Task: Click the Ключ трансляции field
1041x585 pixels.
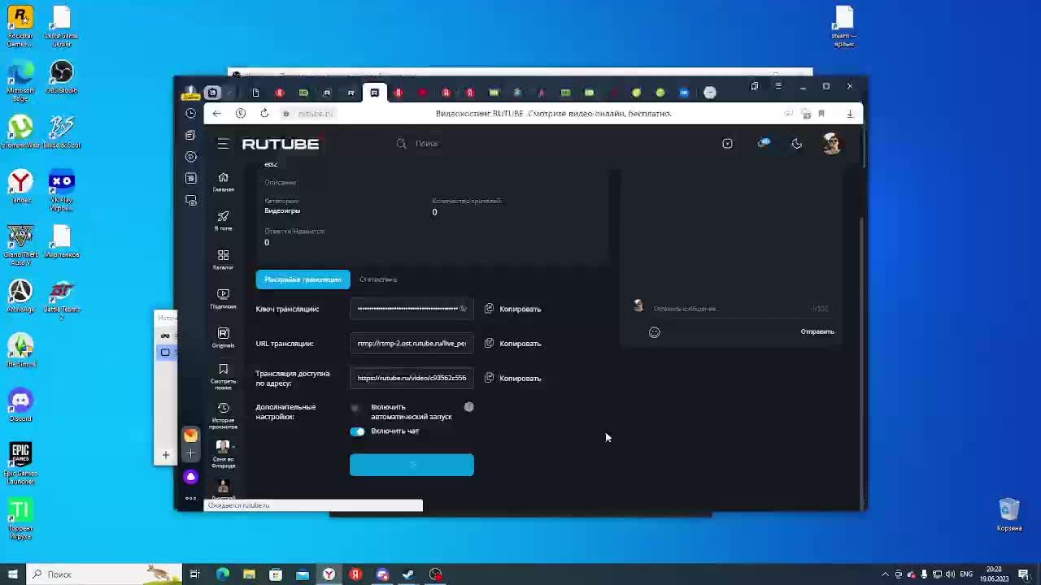Action: [x=412, y=309]
